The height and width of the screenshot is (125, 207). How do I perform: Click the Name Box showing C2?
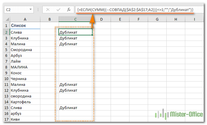(x=19, y=10)
